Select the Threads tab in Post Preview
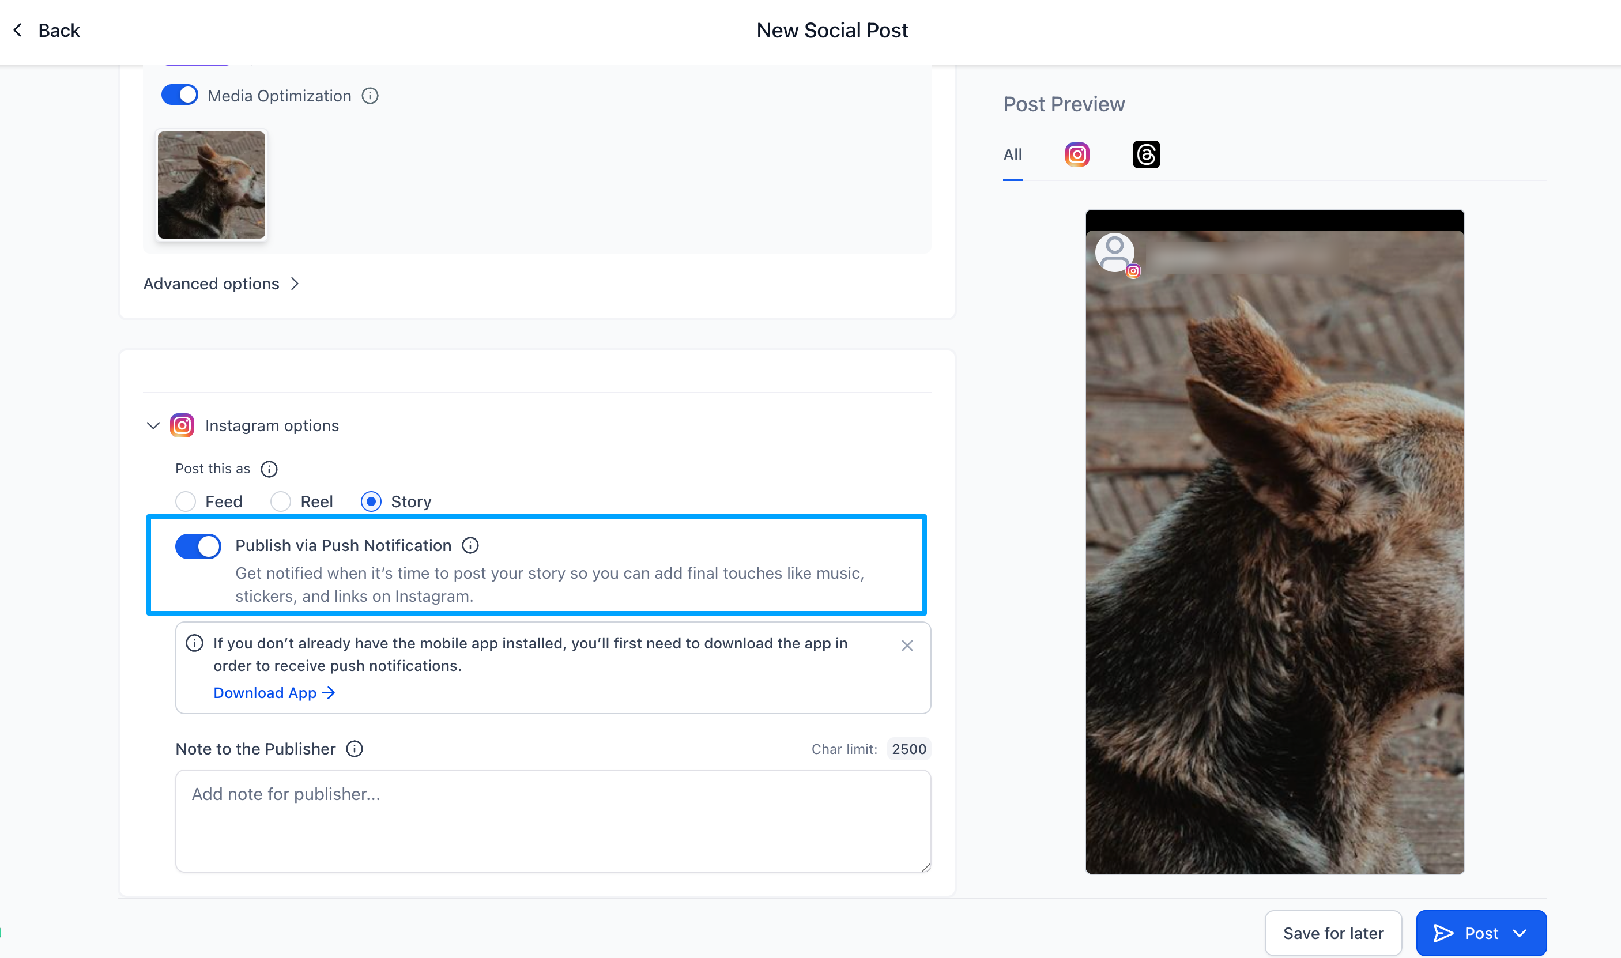This screenshot has height=958, width=1621. (x=1146, y=154)
